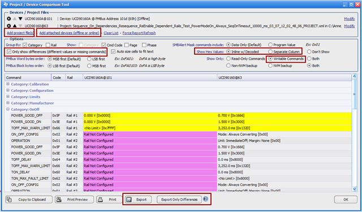The height and width of the screenshot is (212, 362).
Task: Click the Export button
Action: click(x=138, y=200)
